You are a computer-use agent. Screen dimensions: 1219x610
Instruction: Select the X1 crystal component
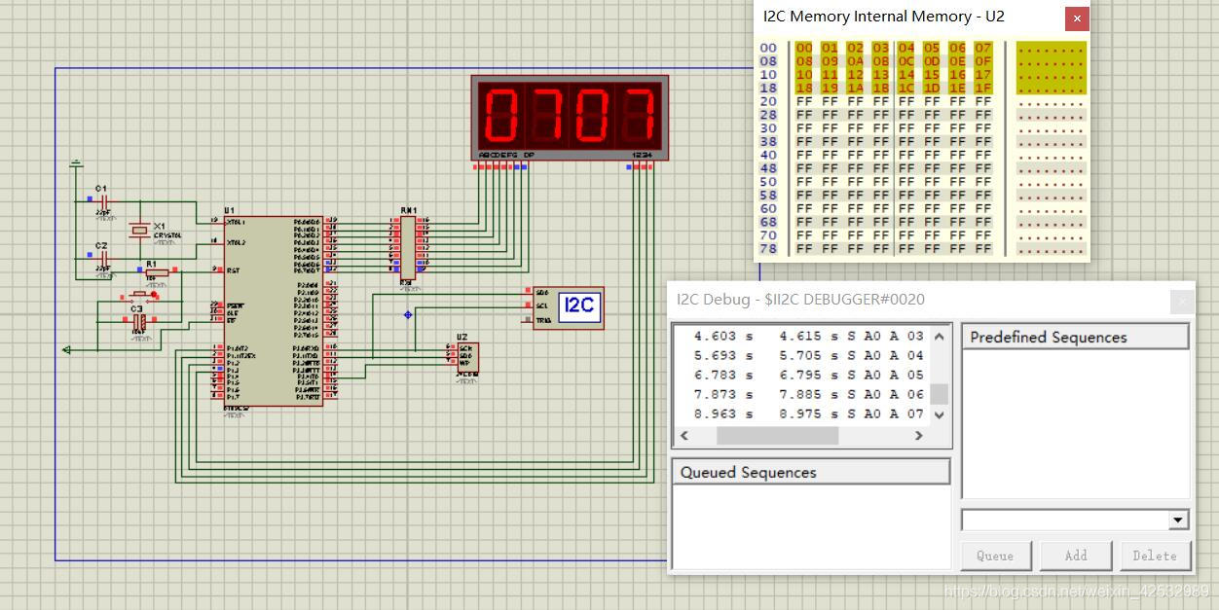pyautogui.click(x=141, y=231)
